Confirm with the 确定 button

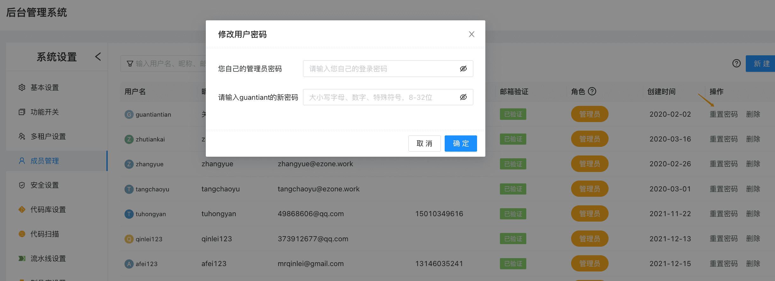click(461, 144)
